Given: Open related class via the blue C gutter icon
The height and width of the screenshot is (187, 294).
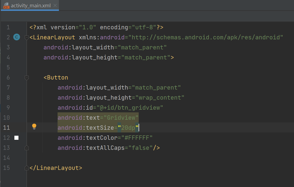Looking at the screenshot, I should [17, 37].
